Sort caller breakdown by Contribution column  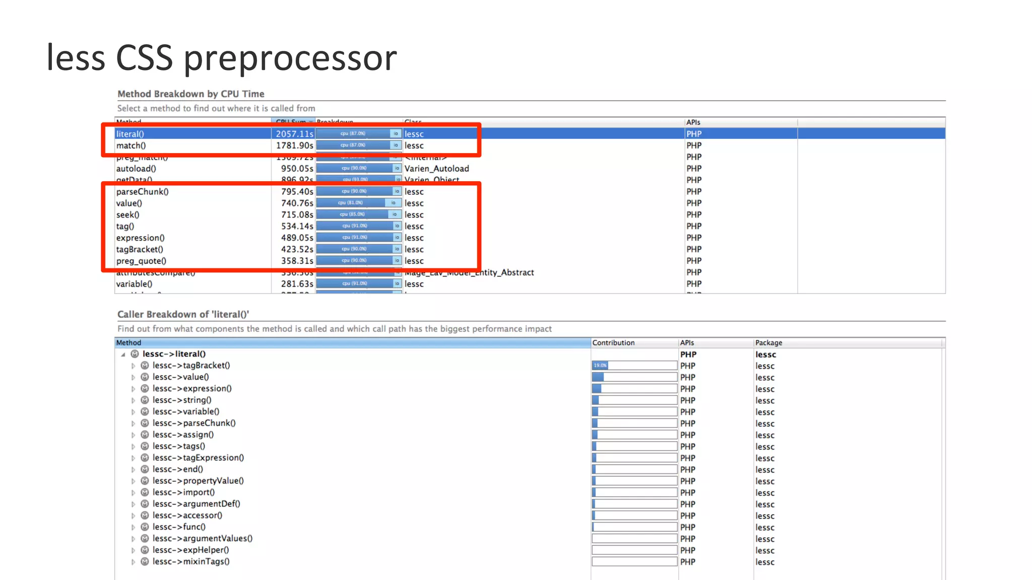coord(634,343)
